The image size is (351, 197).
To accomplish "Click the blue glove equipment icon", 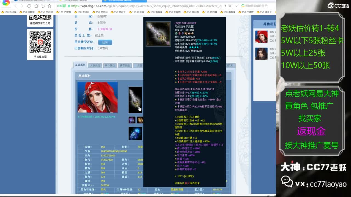I will click(x=135, y=134).
